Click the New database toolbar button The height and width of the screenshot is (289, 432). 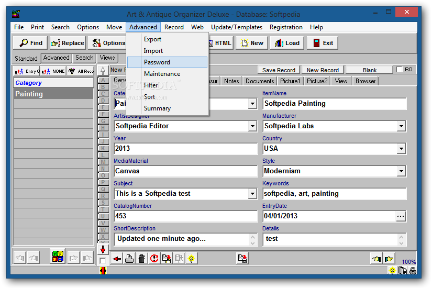[x=252, y=43]
